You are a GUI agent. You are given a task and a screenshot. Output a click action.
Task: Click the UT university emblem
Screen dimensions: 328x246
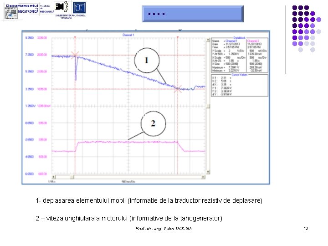[79, 8]
